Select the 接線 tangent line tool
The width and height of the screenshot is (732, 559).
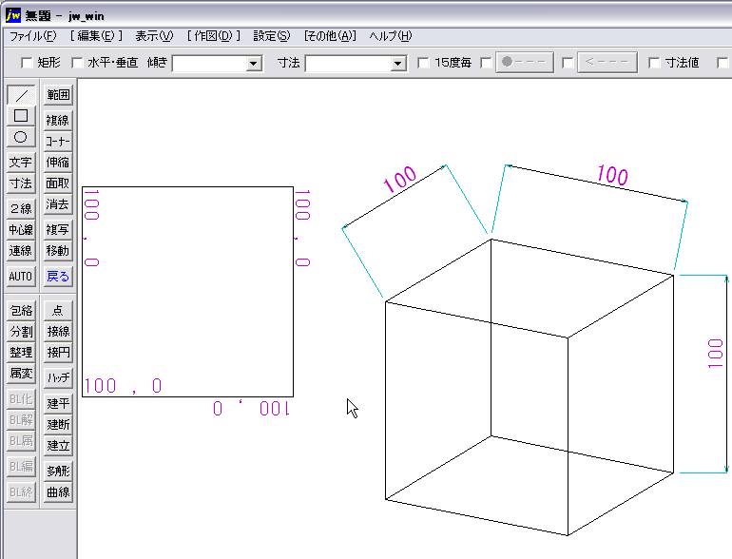click(58, 331)
